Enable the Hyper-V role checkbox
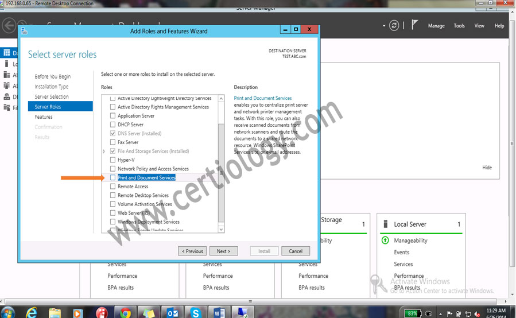516x318 pixels. point(112,160)
